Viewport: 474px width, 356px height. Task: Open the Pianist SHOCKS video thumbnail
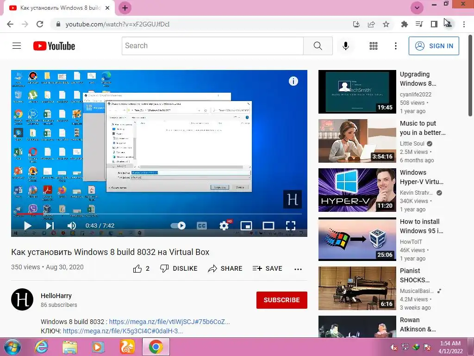click(357, 288)
